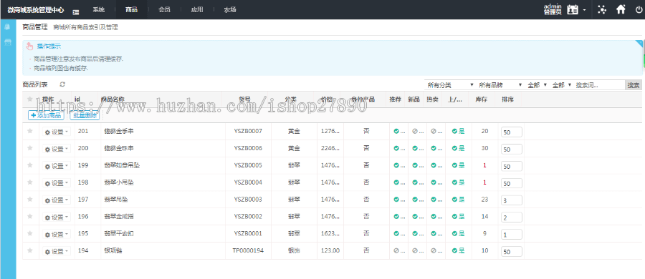Star the product with id 197
Screen dimensions: 645x279
(29, 200)
